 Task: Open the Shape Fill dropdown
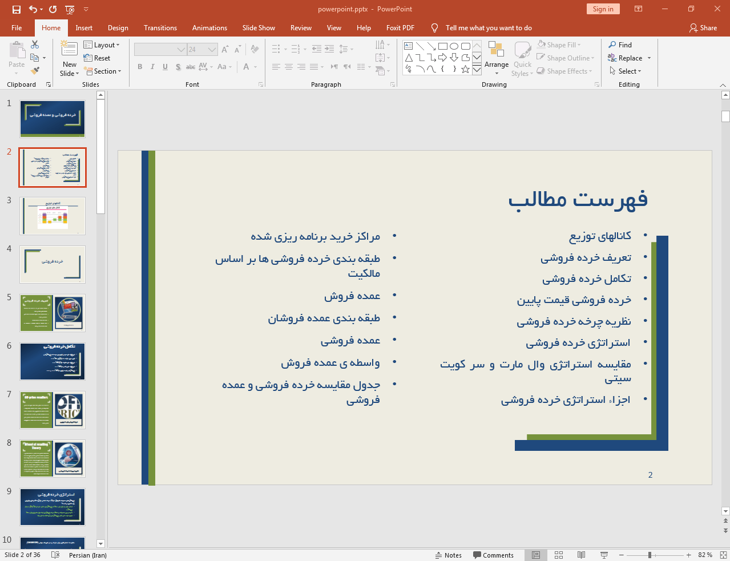[x=559, y=45]
